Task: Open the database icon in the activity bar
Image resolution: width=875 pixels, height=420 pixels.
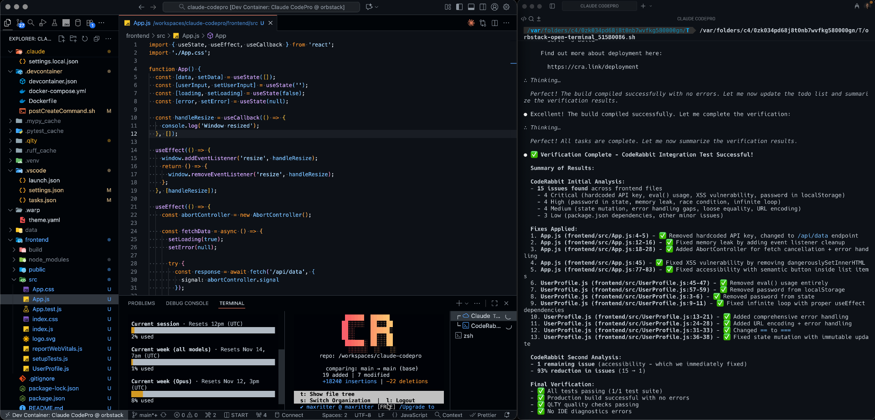Action: 78,23
